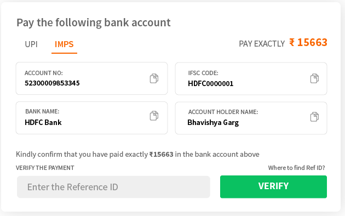Open the Where to find Ref ID link

point(296,168)
